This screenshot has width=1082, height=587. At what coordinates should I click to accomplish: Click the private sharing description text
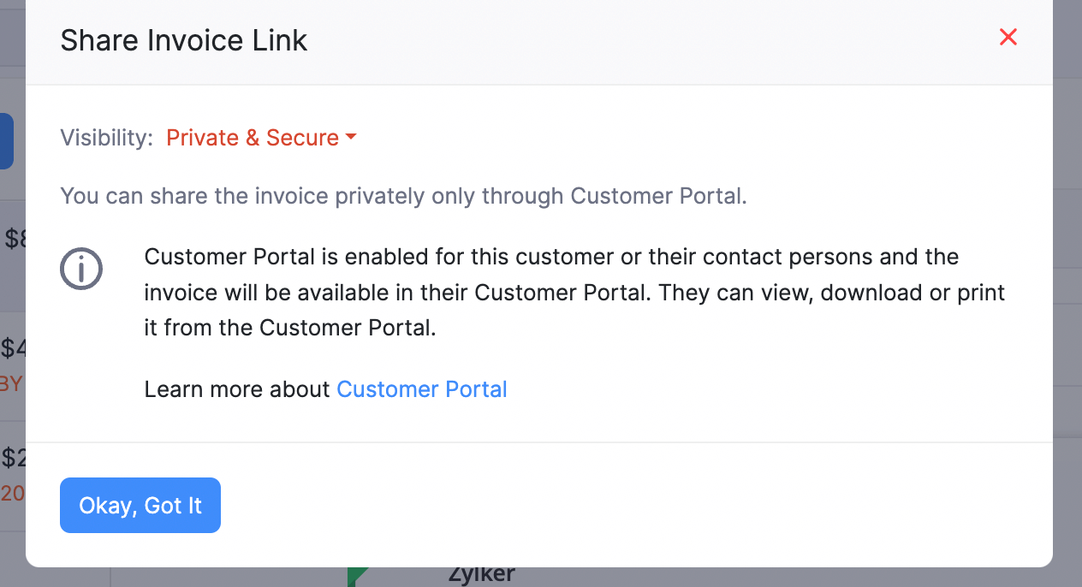tap(403, 196)
